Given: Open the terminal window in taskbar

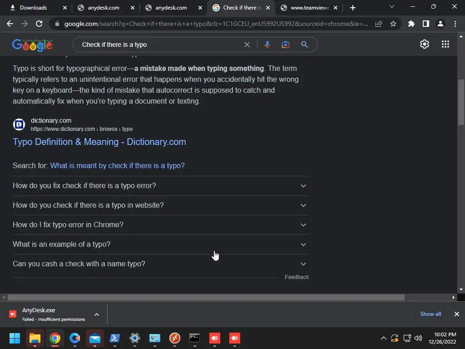Looking at the screenshot, I should click(194, 338).
